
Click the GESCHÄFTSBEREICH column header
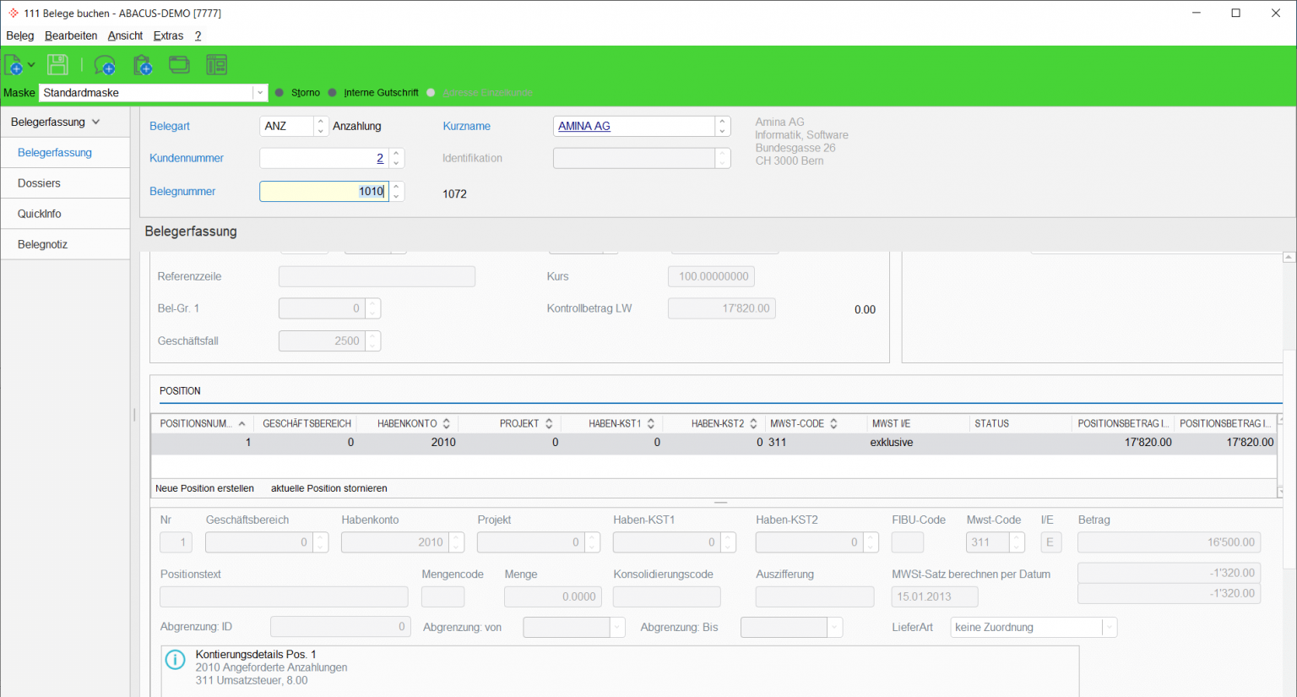307,423
